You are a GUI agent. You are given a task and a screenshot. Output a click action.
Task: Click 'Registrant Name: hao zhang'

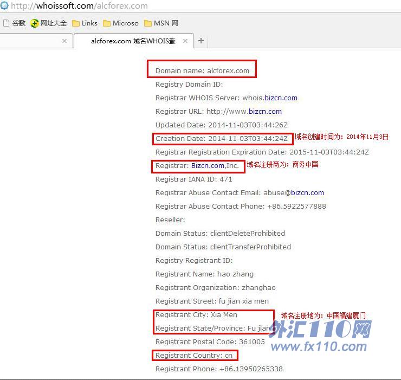pyautogui.click(x=205, y=274)
